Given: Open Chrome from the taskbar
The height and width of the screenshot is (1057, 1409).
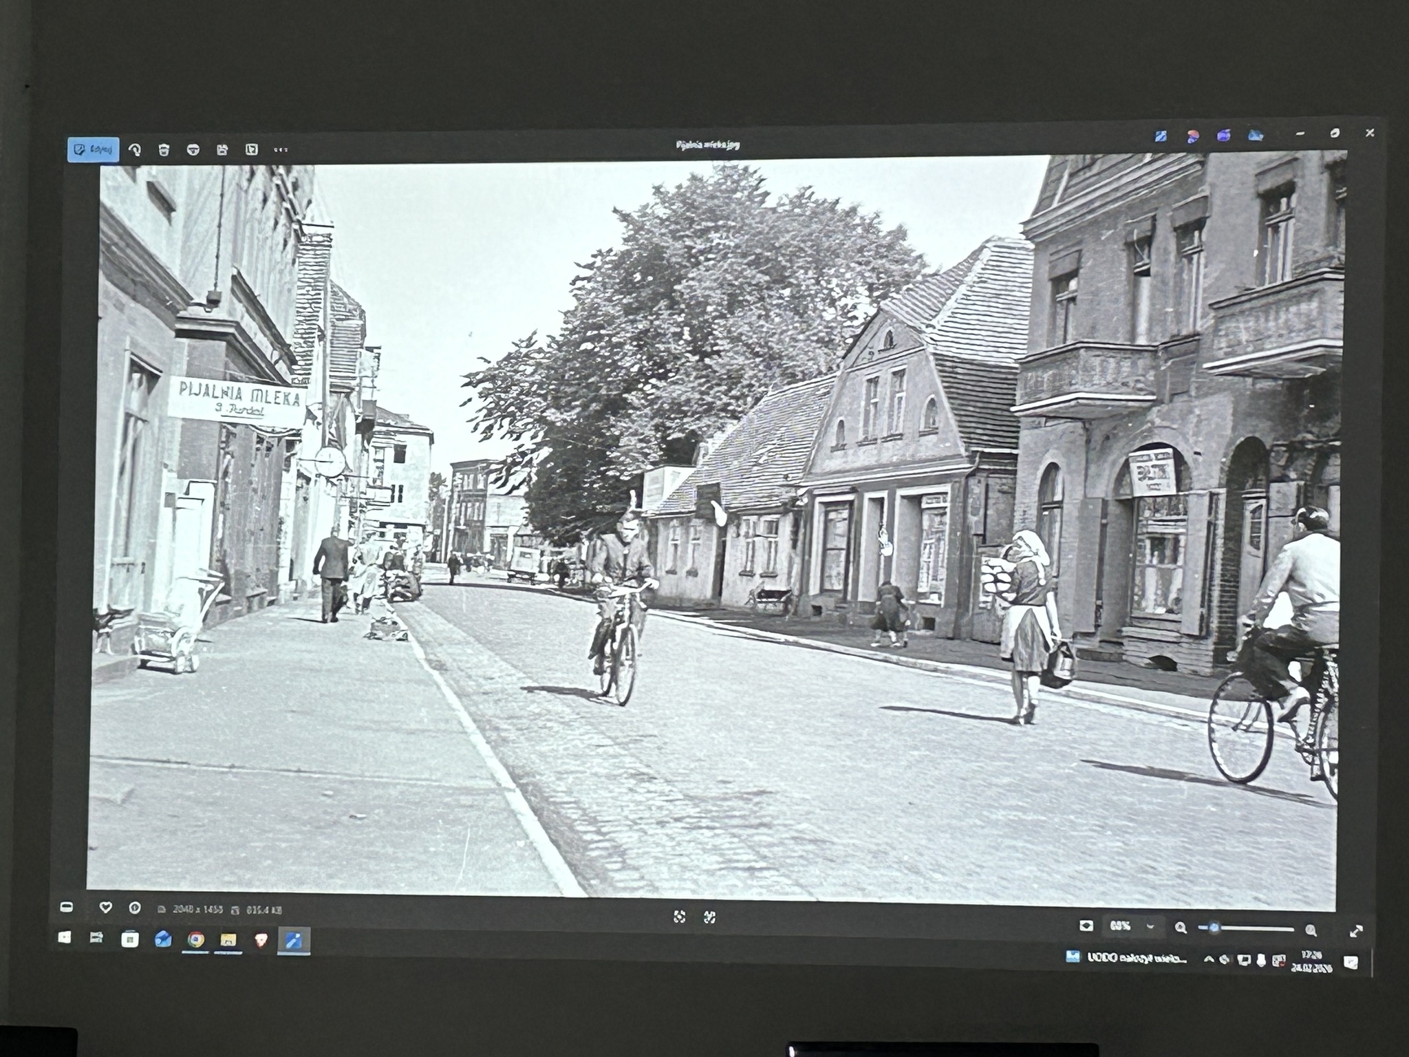Looking at the screenshot, I should 196,939.
